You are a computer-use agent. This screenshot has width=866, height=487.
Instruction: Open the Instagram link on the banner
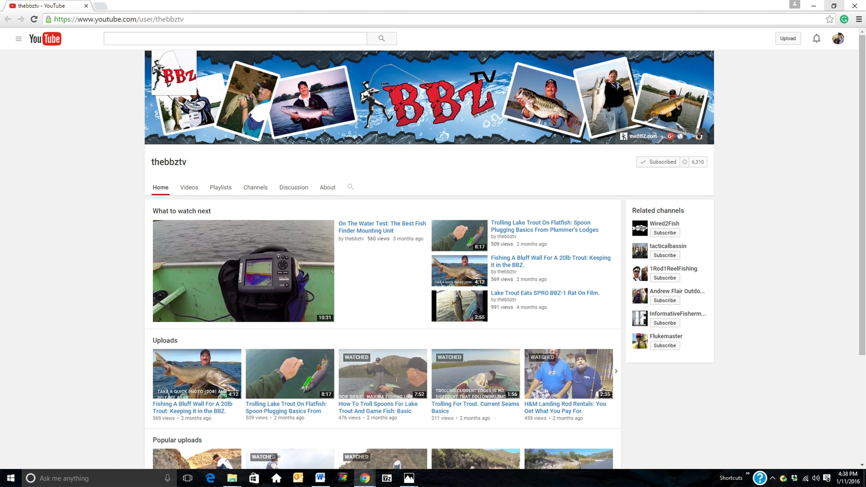click(x=699, y=136)
